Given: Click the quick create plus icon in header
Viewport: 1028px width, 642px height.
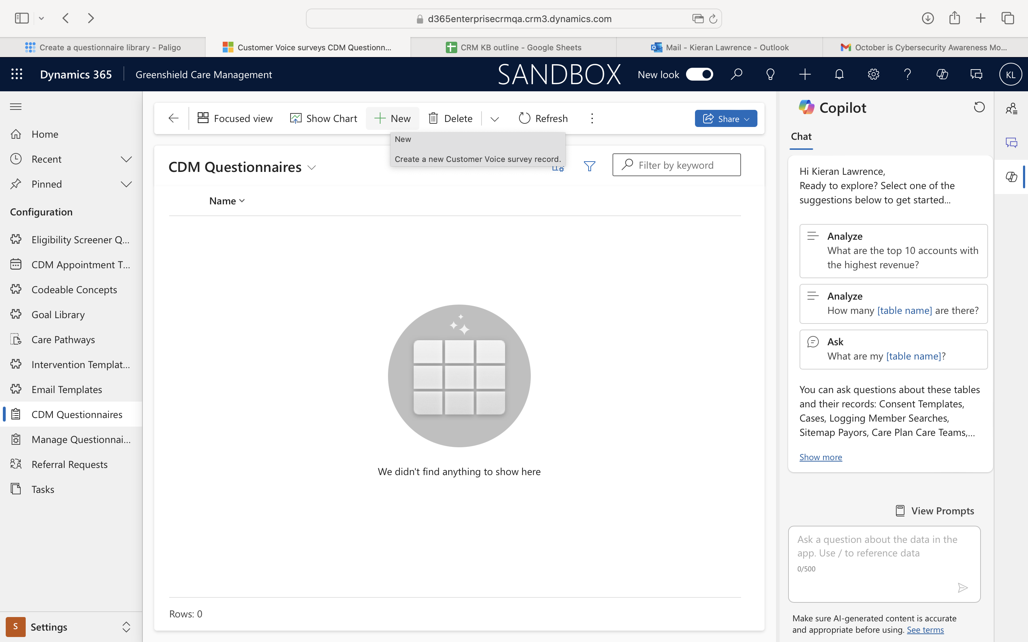Looking at the screenshot, I should coord(805,74).
